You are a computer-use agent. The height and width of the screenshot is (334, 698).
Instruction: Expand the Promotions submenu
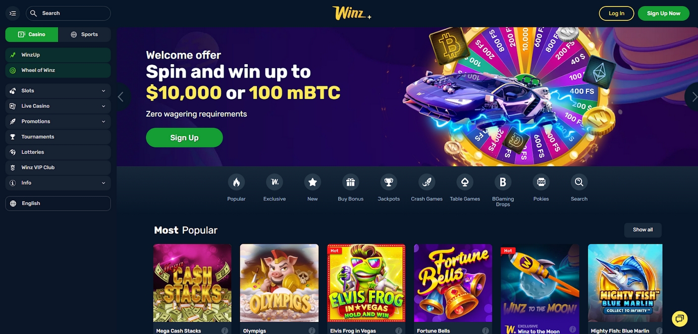[x=58, y=122]
